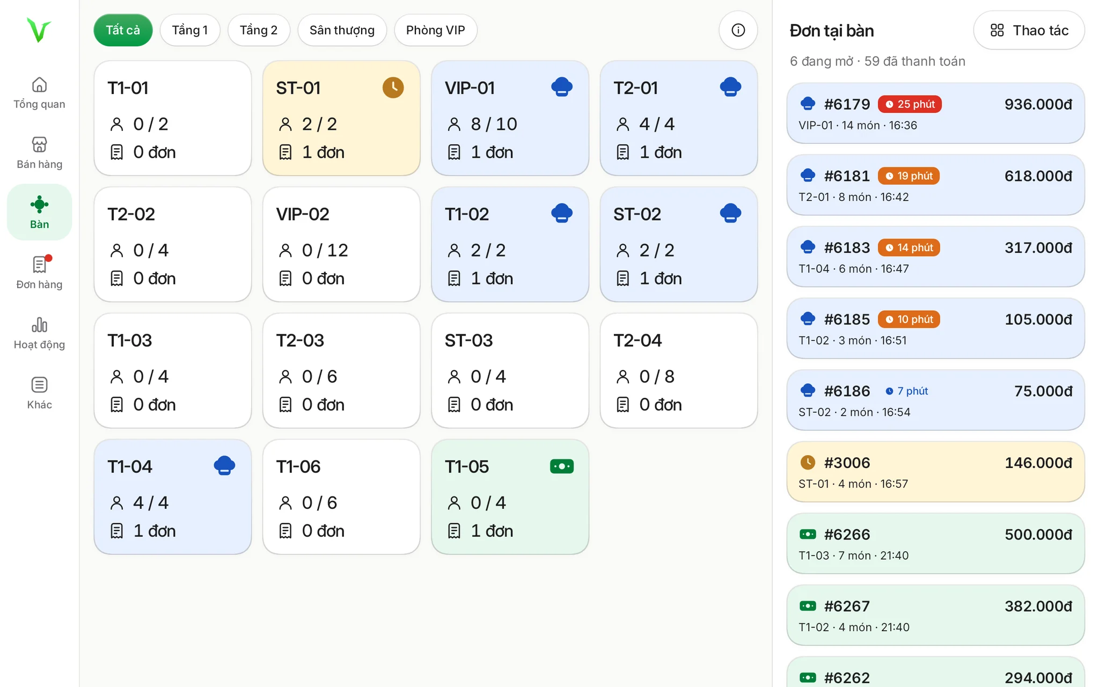Open order #6183 with 14 phút badge

pyautogui.click(x=935, y=257)
